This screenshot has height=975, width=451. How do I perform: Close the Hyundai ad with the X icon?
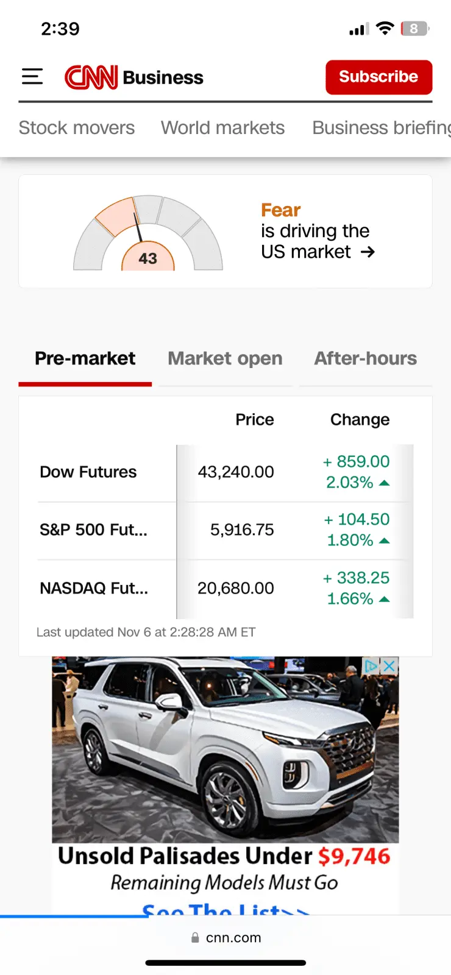389,666
